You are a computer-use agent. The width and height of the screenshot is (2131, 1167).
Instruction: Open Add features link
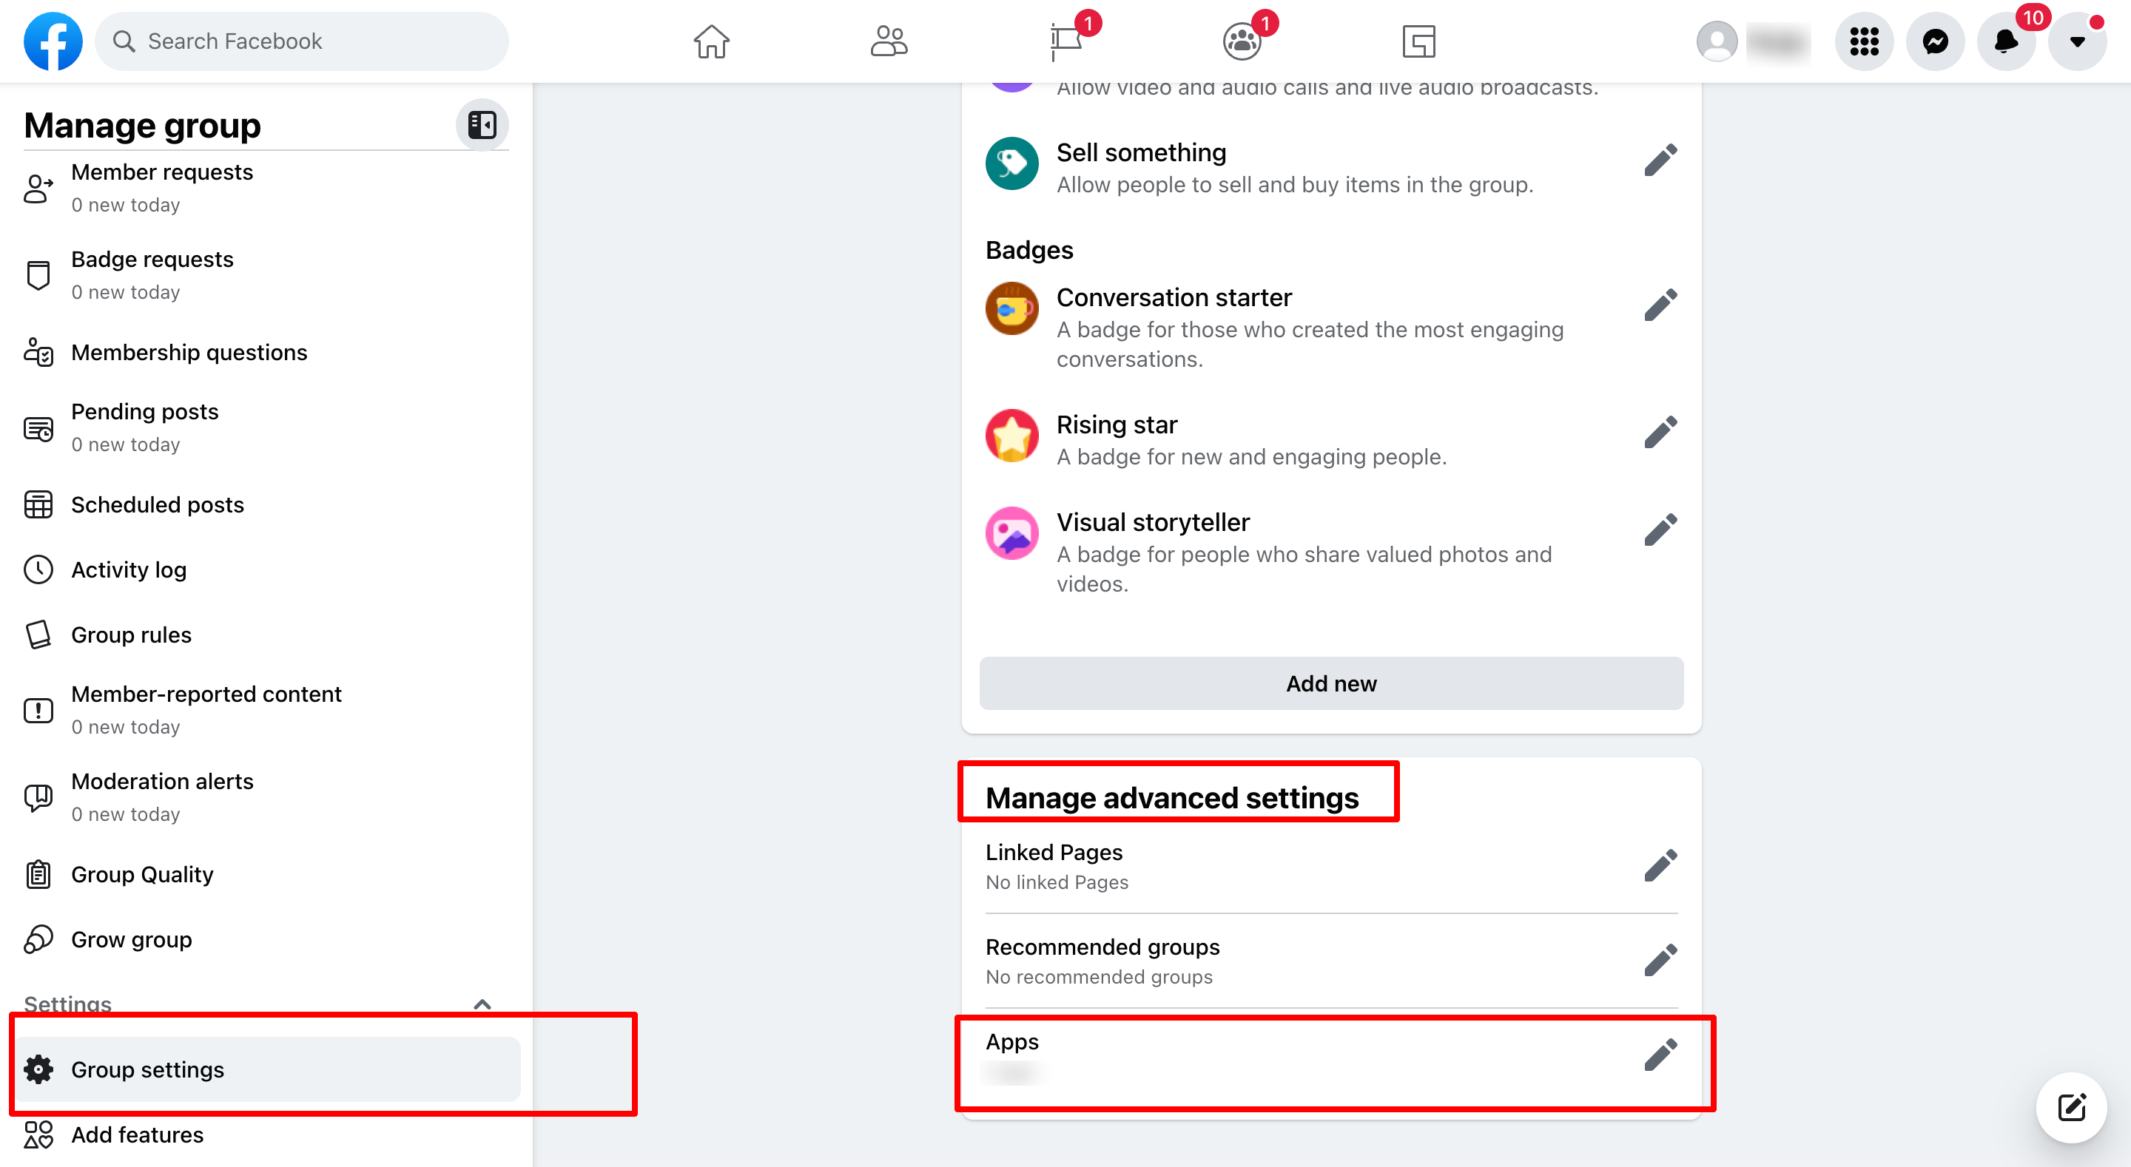136,1134
